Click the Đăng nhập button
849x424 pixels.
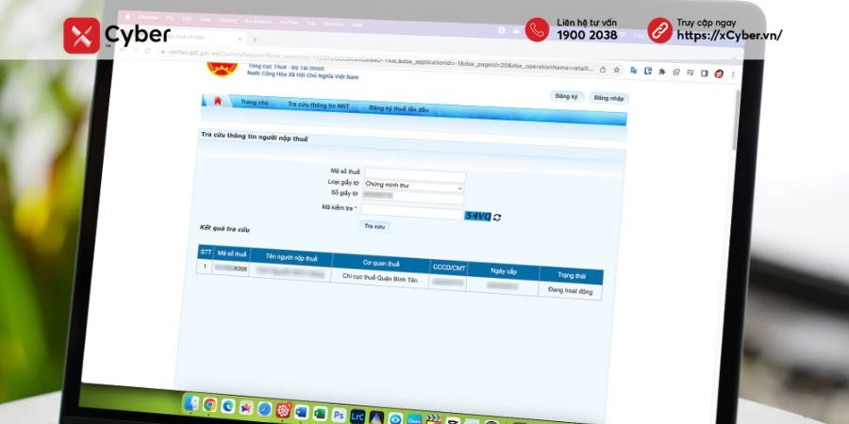[x=608, y=98]
